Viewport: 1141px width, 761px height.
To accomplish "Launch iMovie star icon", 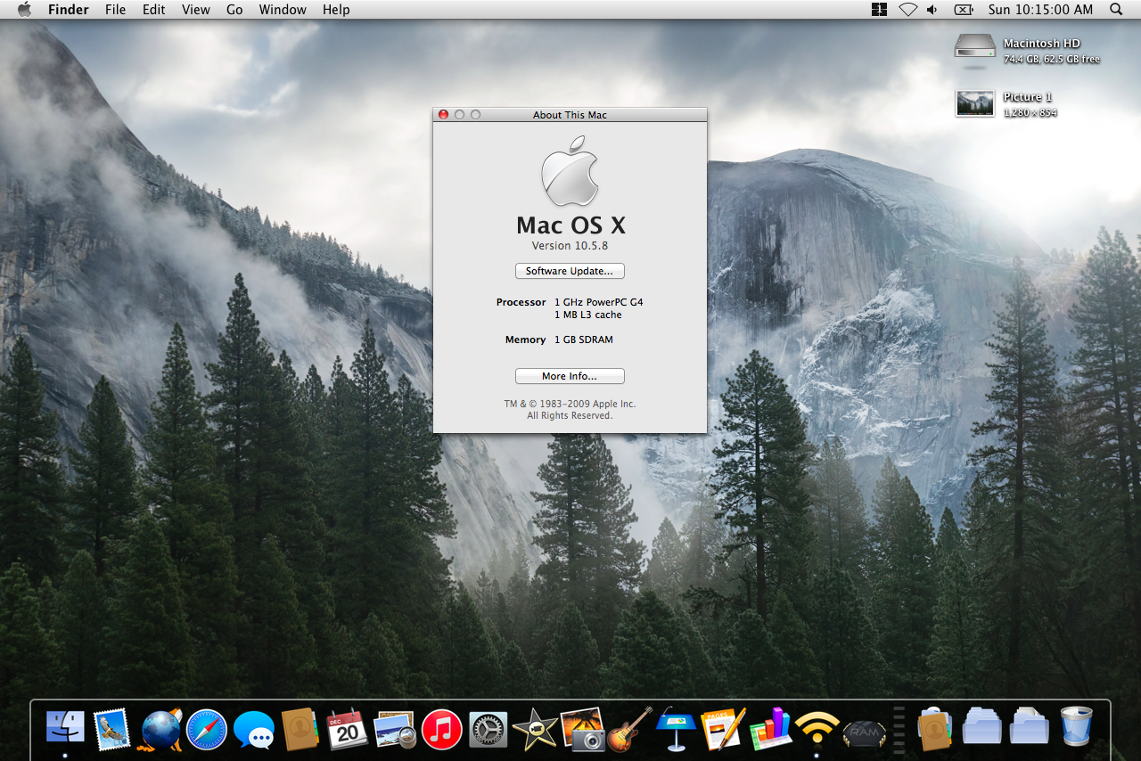I will tap(536, 730).
